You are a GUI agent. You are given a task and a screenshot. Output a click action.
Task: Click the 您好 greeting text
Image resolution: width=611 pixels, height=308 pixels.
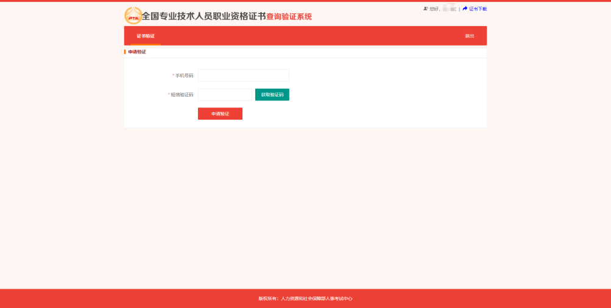click(434, 9)
